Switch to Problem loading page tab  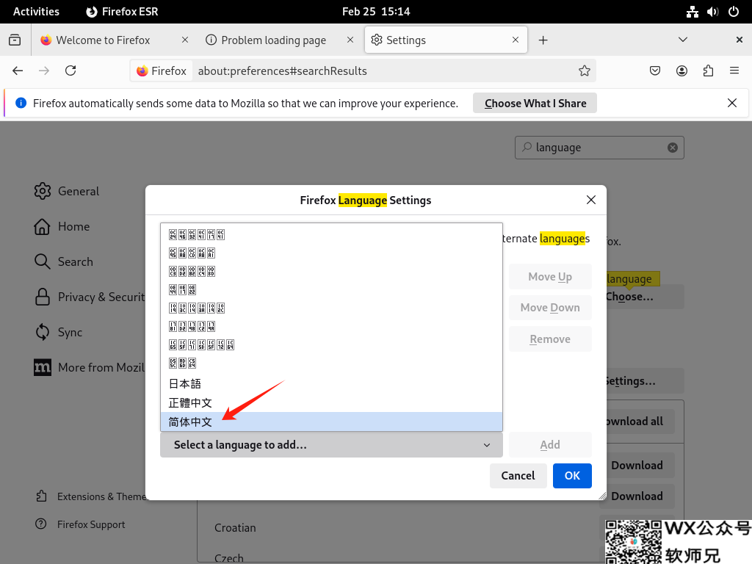(x=280, y=40)
